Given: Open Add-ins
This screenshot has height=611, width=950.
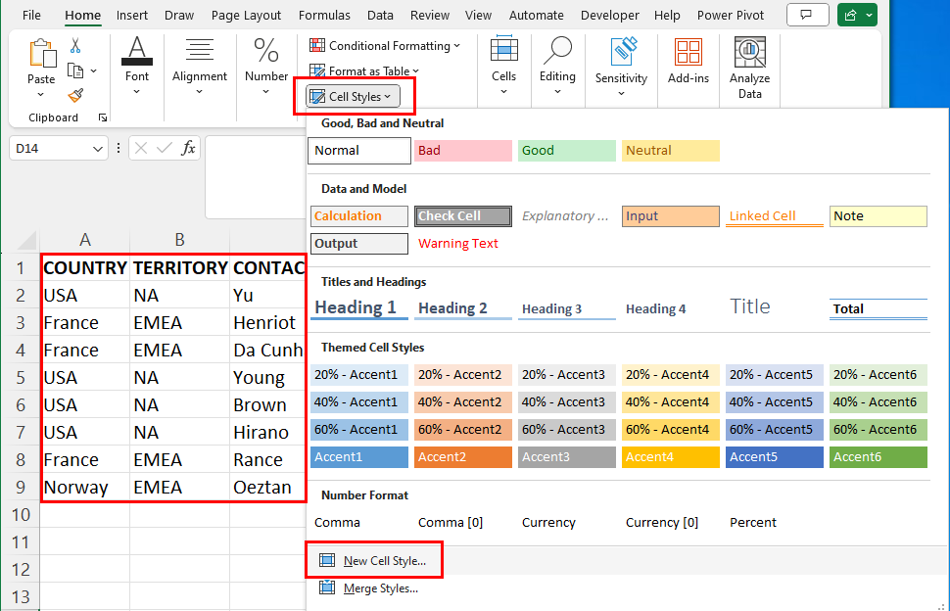Looking at the screenshot, I should pyautogui.click(x=689, y=61).
